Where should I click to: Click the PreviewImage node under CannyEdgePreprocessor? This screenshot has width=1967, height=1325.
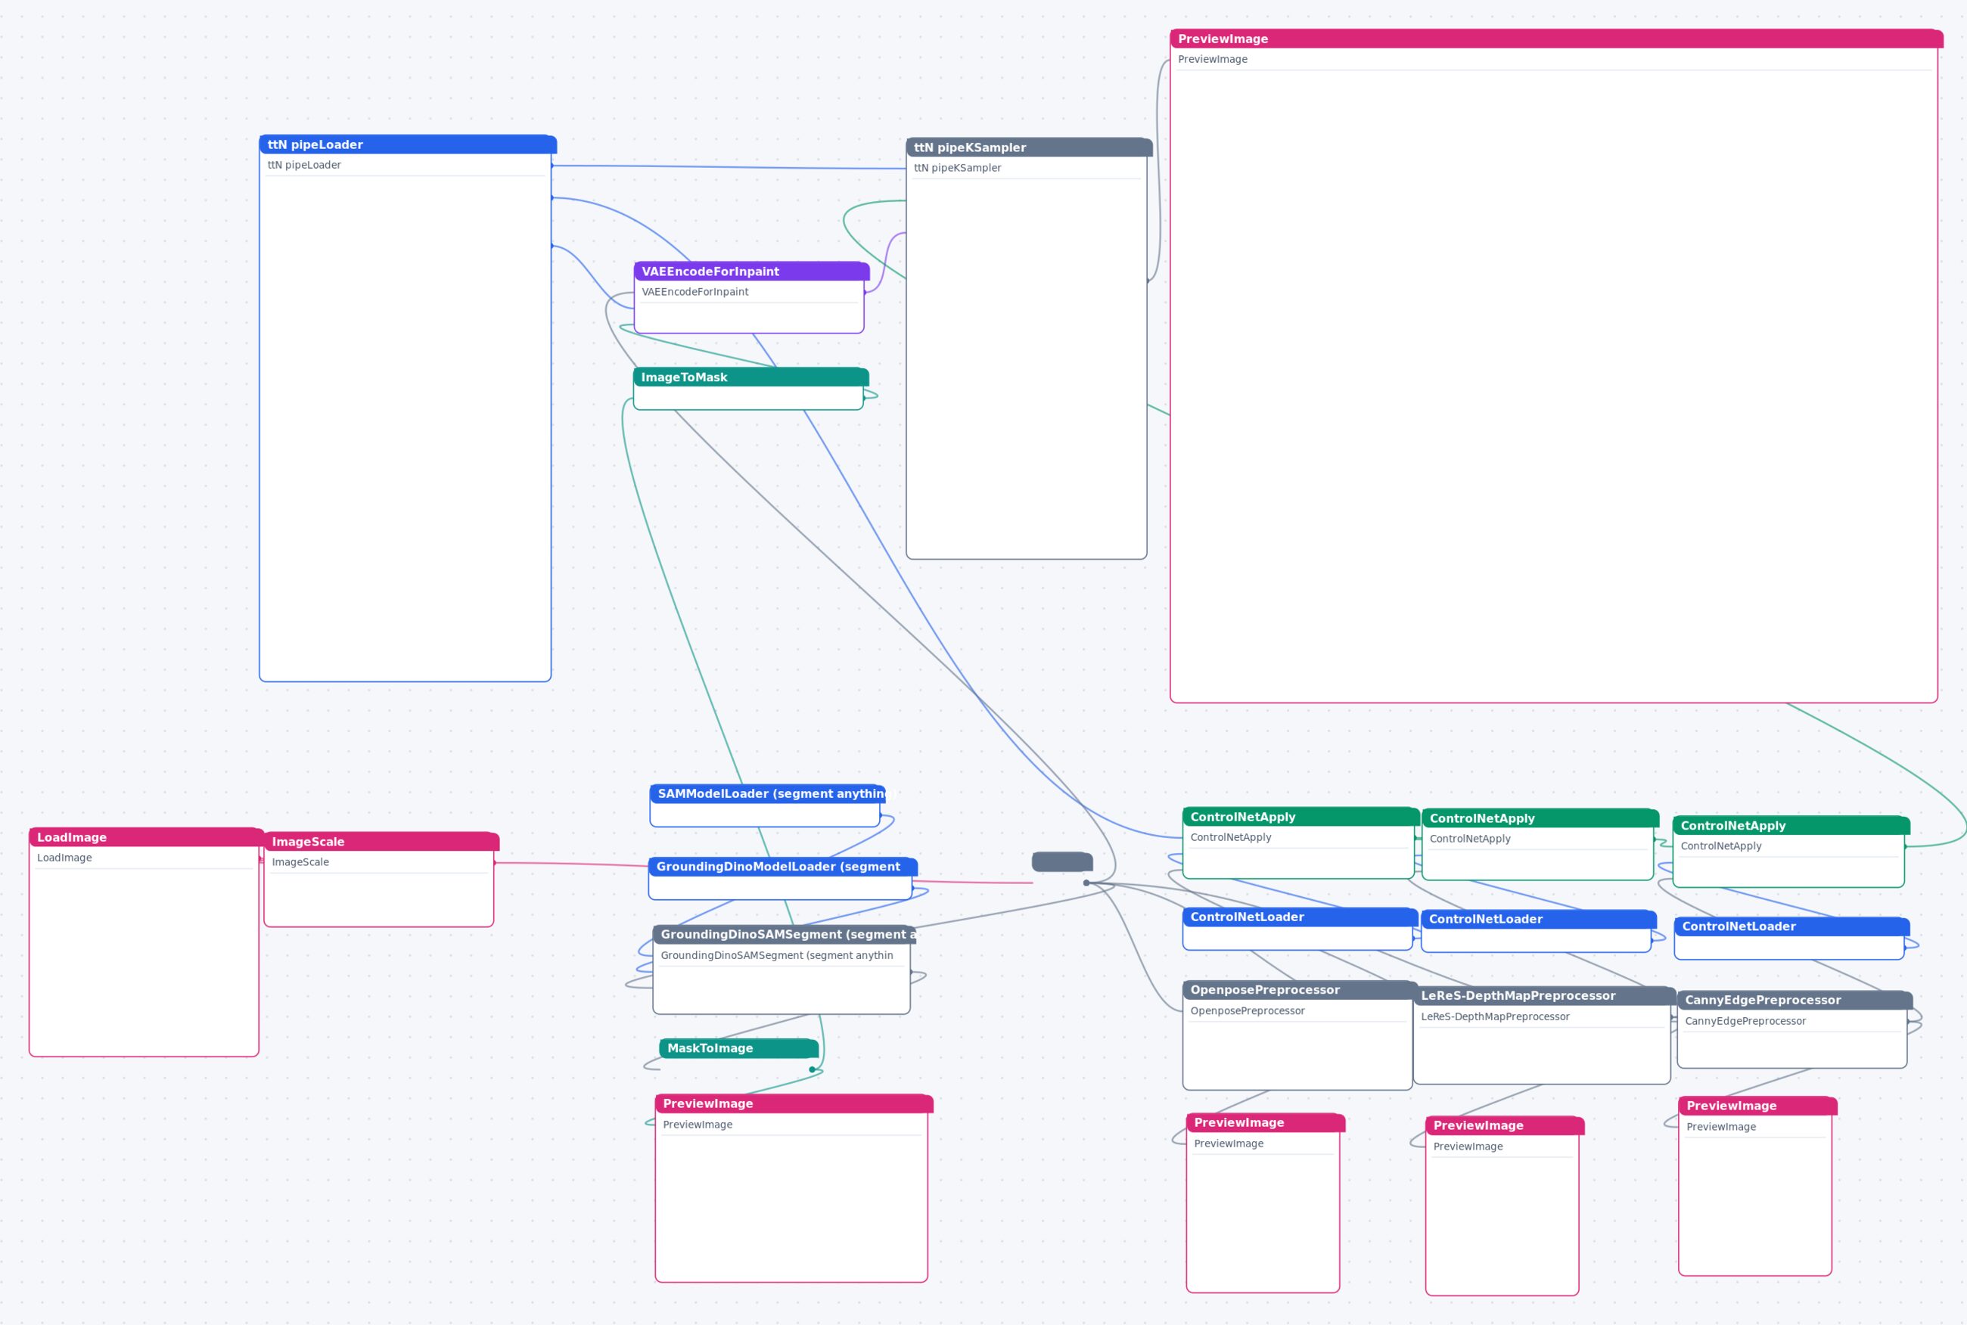(x=1757, y=1186)
